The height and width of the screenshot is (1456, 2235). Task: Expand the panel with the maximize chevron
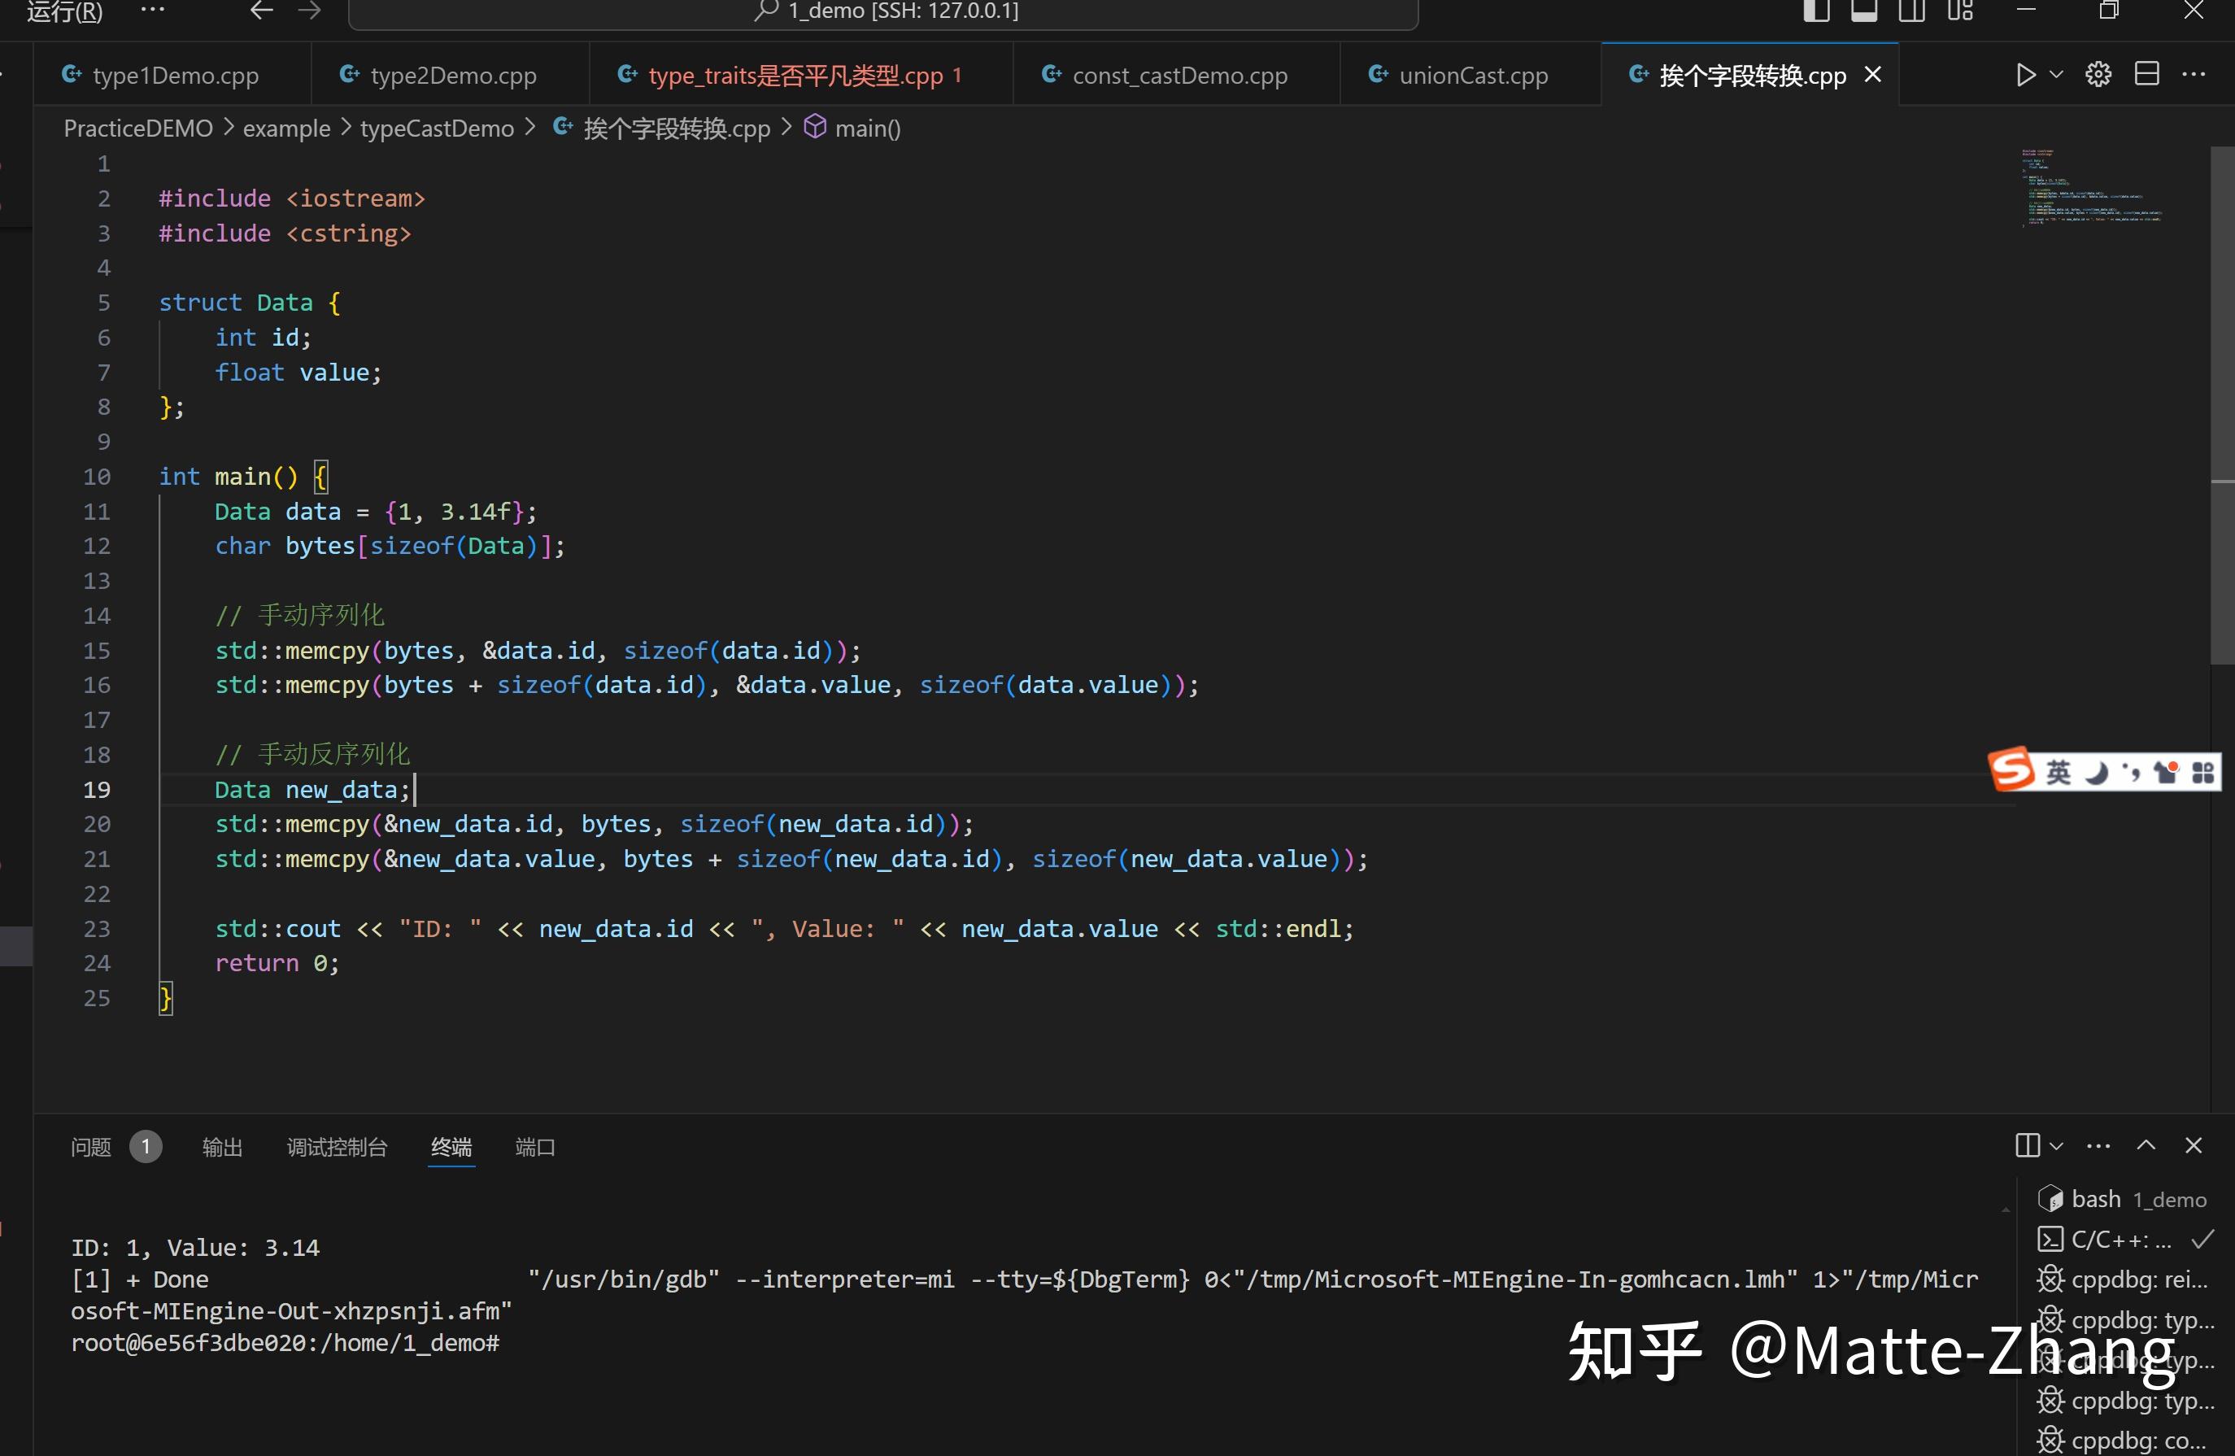2146,1145
